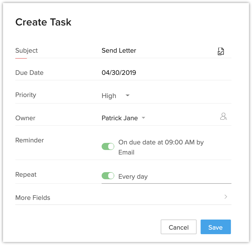Click the 04/30/2019 due date field
The height and width of the screenshot is (245, 252).
pyautogui.click(x=119, y=73)
